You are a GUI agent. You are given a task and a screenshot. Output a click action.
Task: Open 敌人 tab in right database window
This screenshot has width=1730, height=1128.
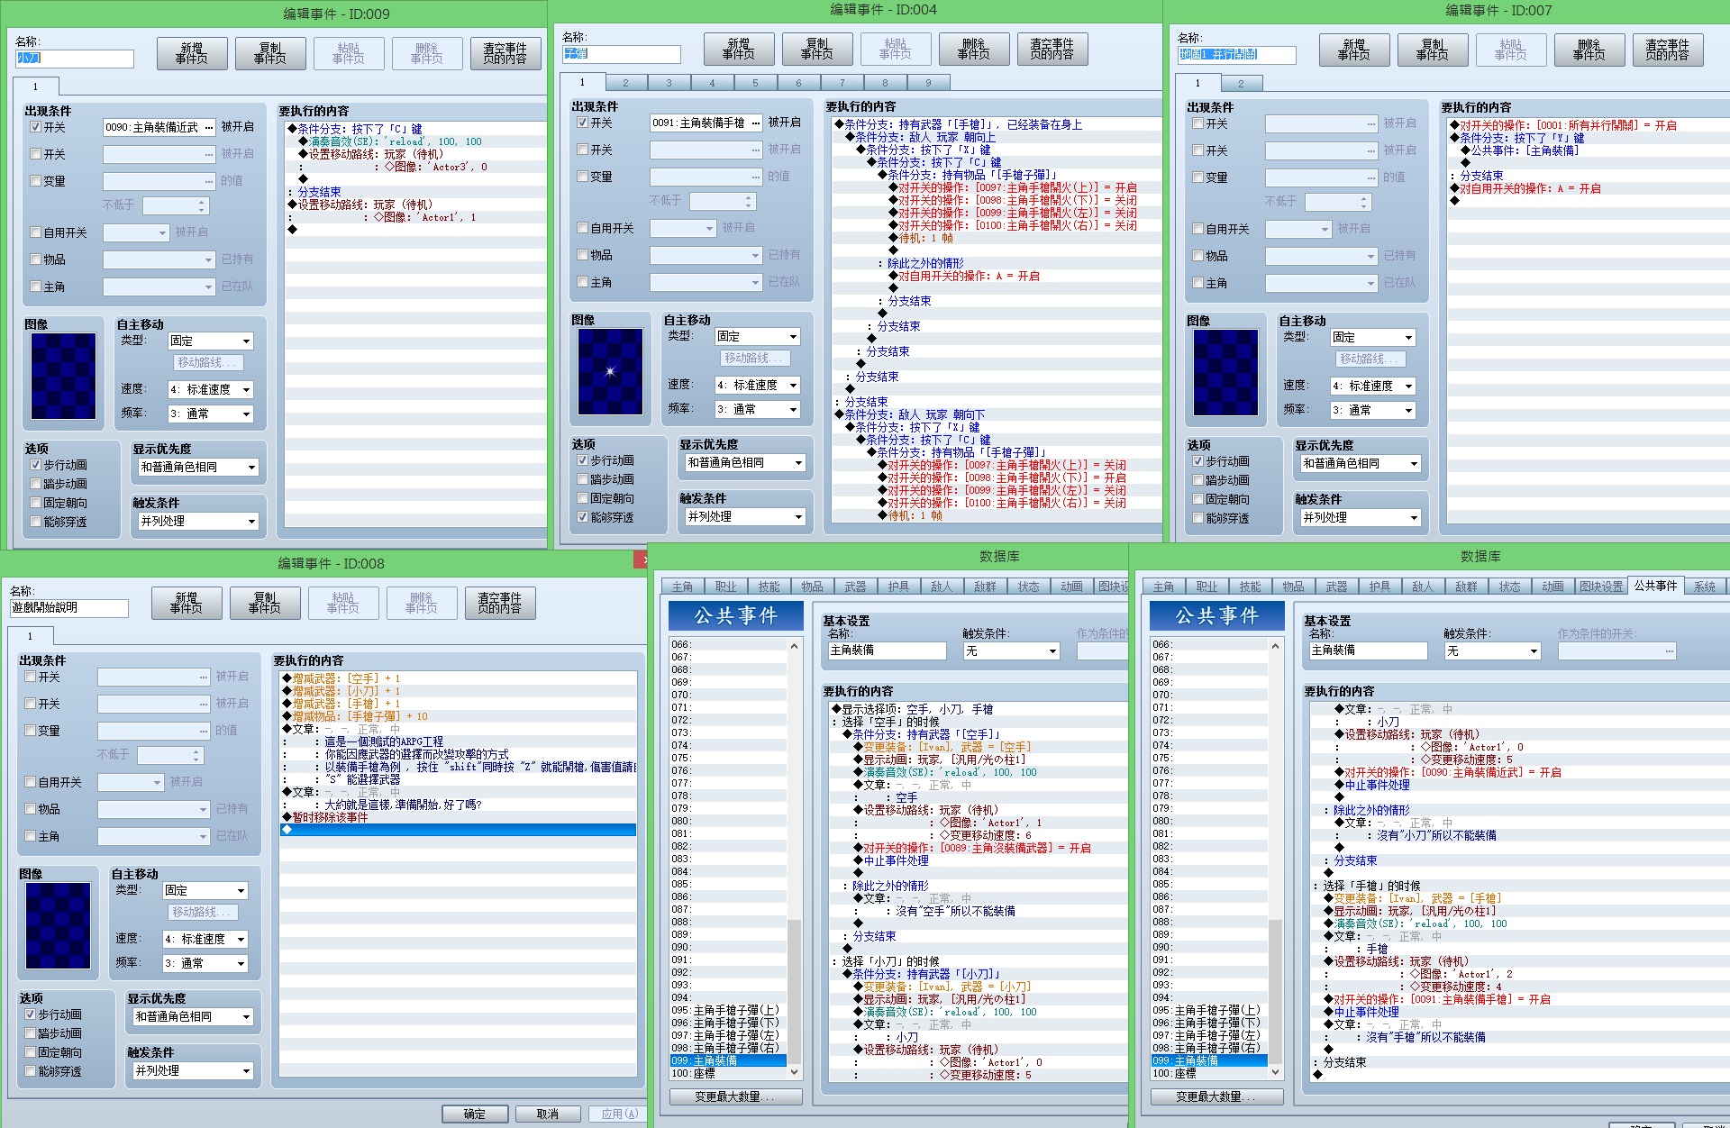1423,587
